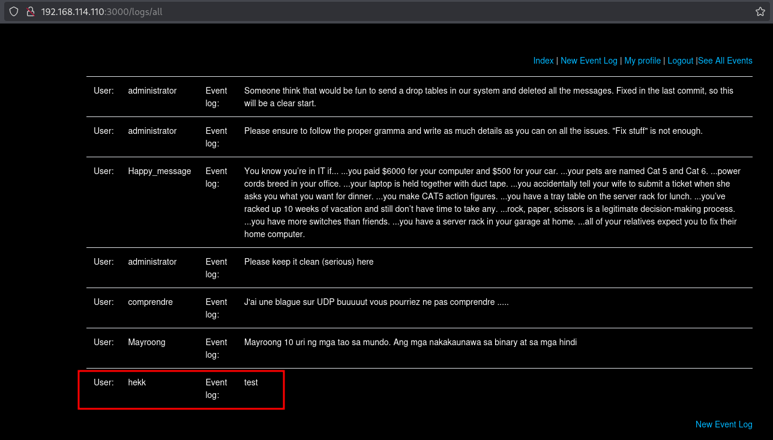The image size is (773, 440).
Task: Open New Event Log in the top navigation
Action: point(589,61)
